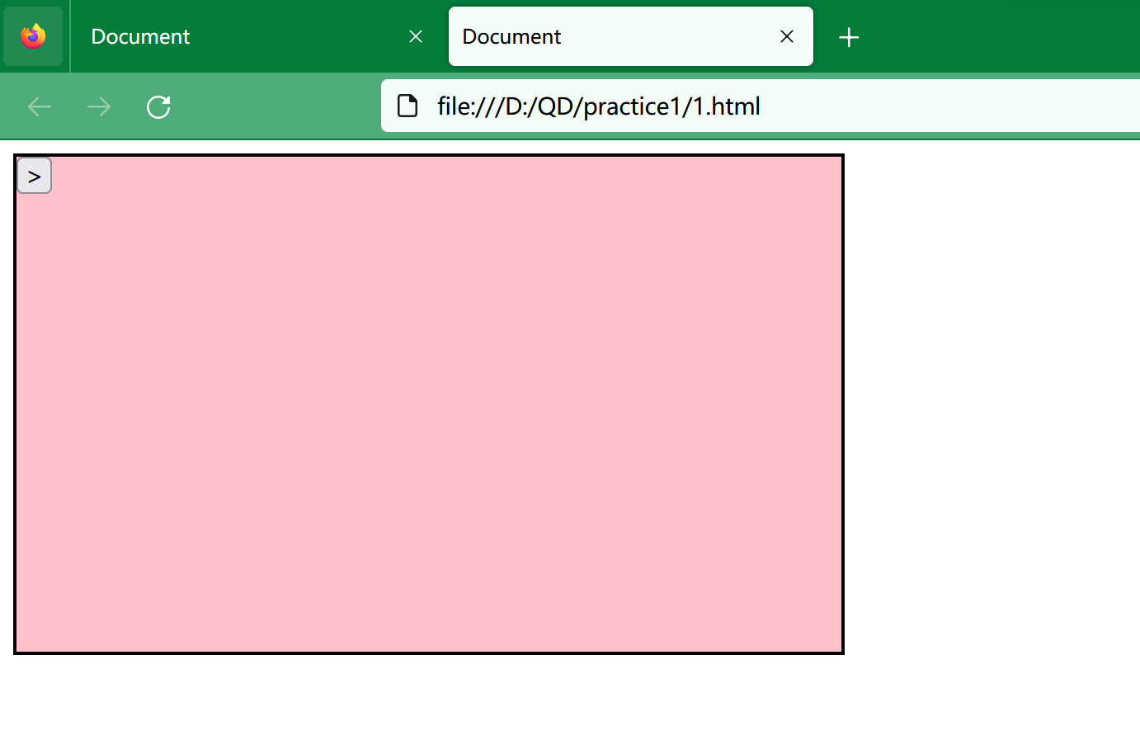Reload the current page
This screenshot has width=1140, height=754.
point(158,106)
